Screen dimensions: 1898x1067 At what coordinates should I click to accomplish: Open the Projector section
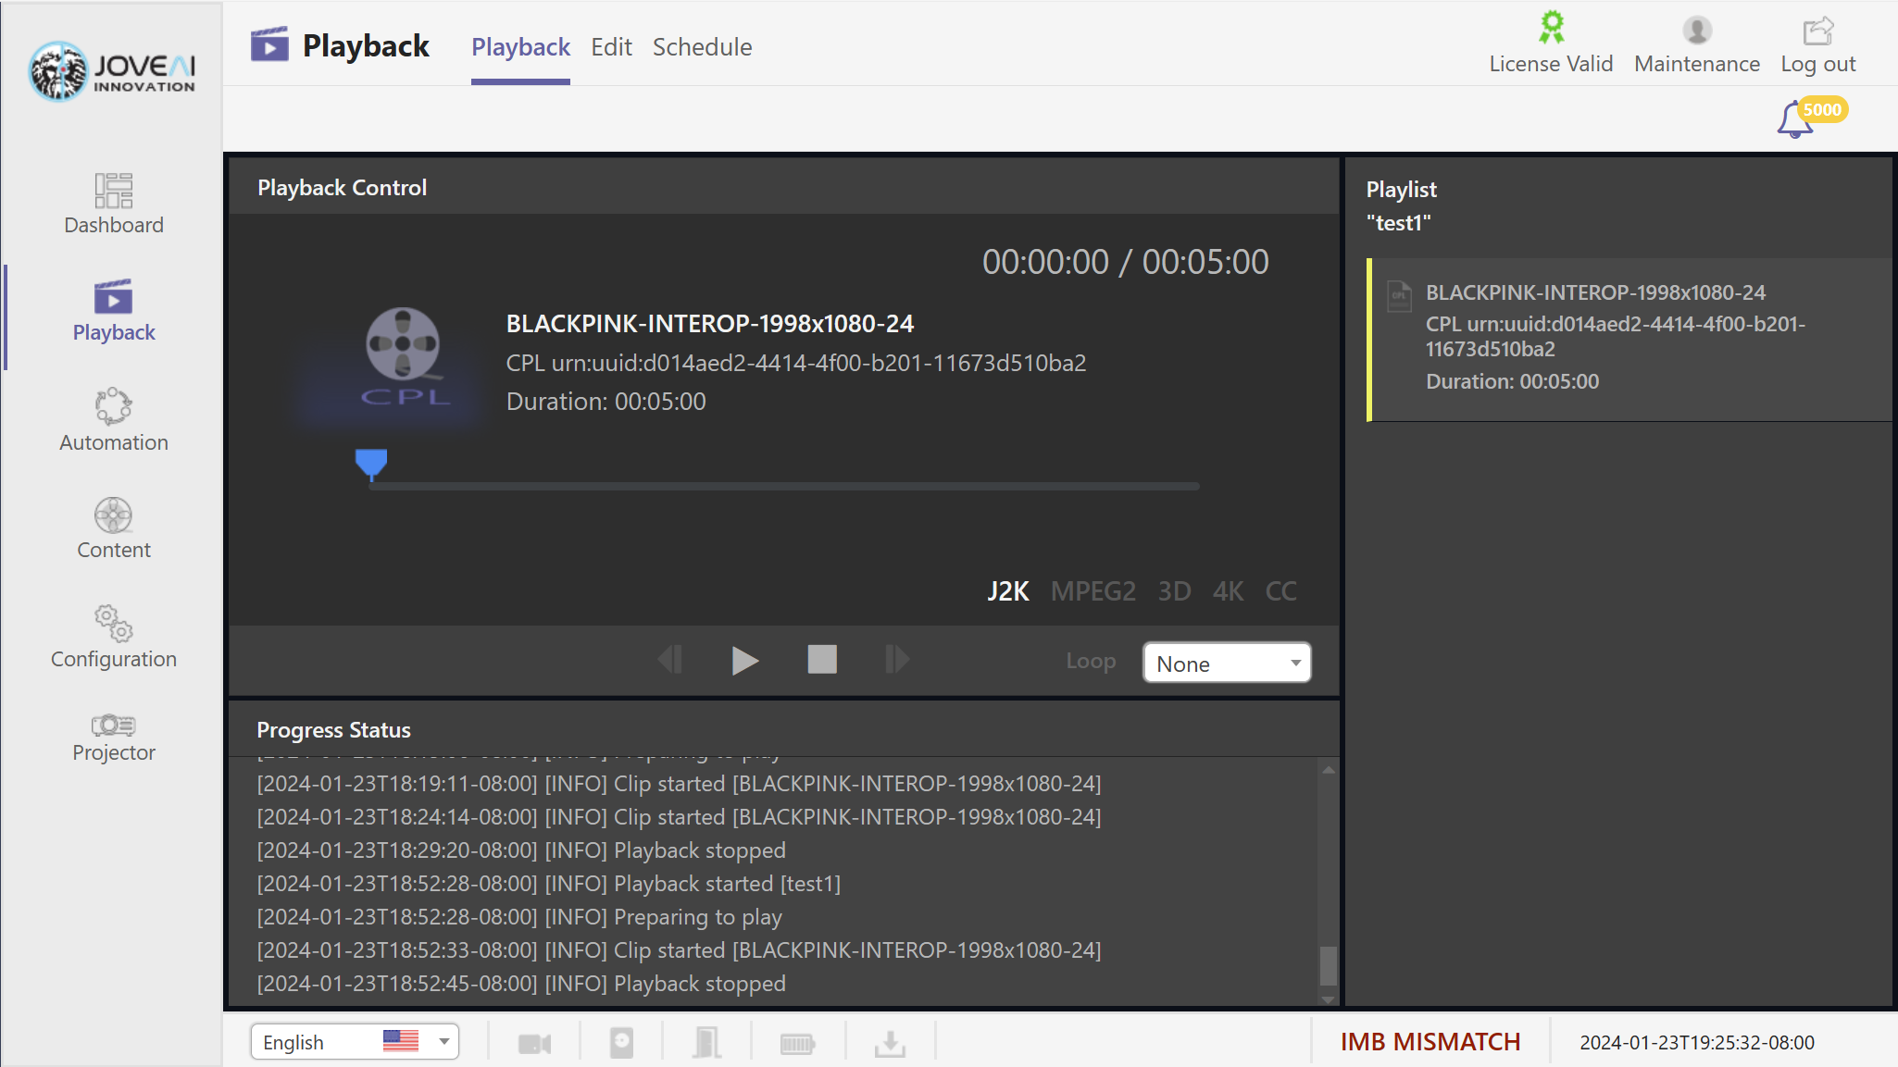(113, 738)
